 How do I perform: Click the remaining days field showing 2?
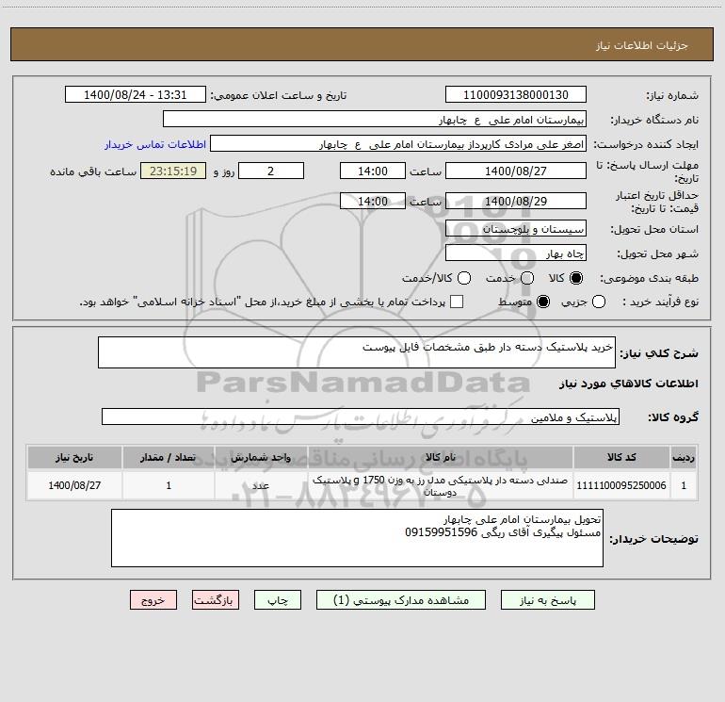coord(271,171)
